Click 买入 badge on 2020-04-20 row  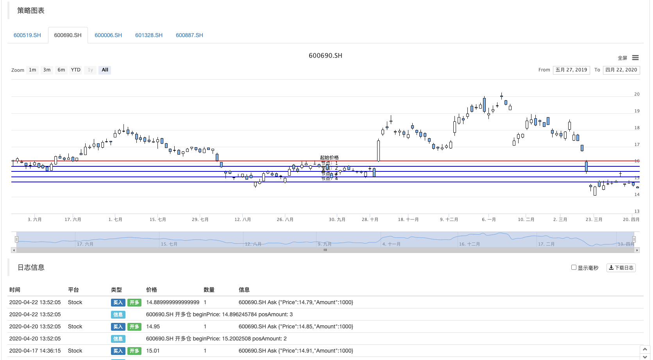click(x=118, y=327)
